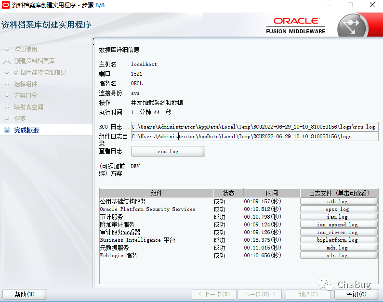The height and width of the screenshot is (302, 383).
Task: Open iau_append.log log file
Action: (x=339, y=224)
